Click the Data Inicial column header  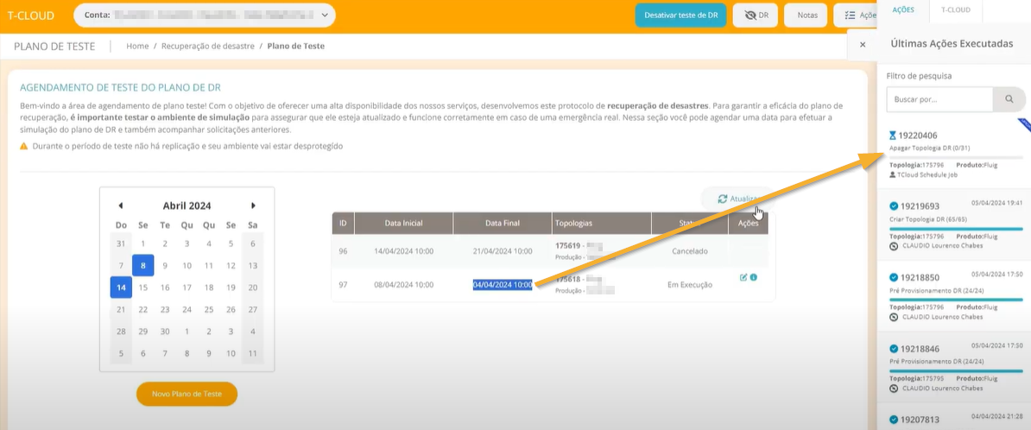[x=404, y=223]
